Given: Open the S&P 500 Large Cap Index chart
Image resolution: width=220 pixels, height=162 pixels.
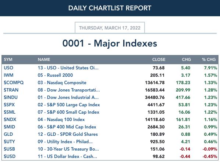Looking at the screenshot, I should click(69, 105).
